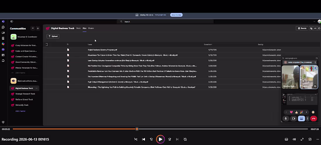Viewport: 321px width, 145px height.
Task: Send thumbs-up reaction in Meet popup
Action: tap(296, 112)
